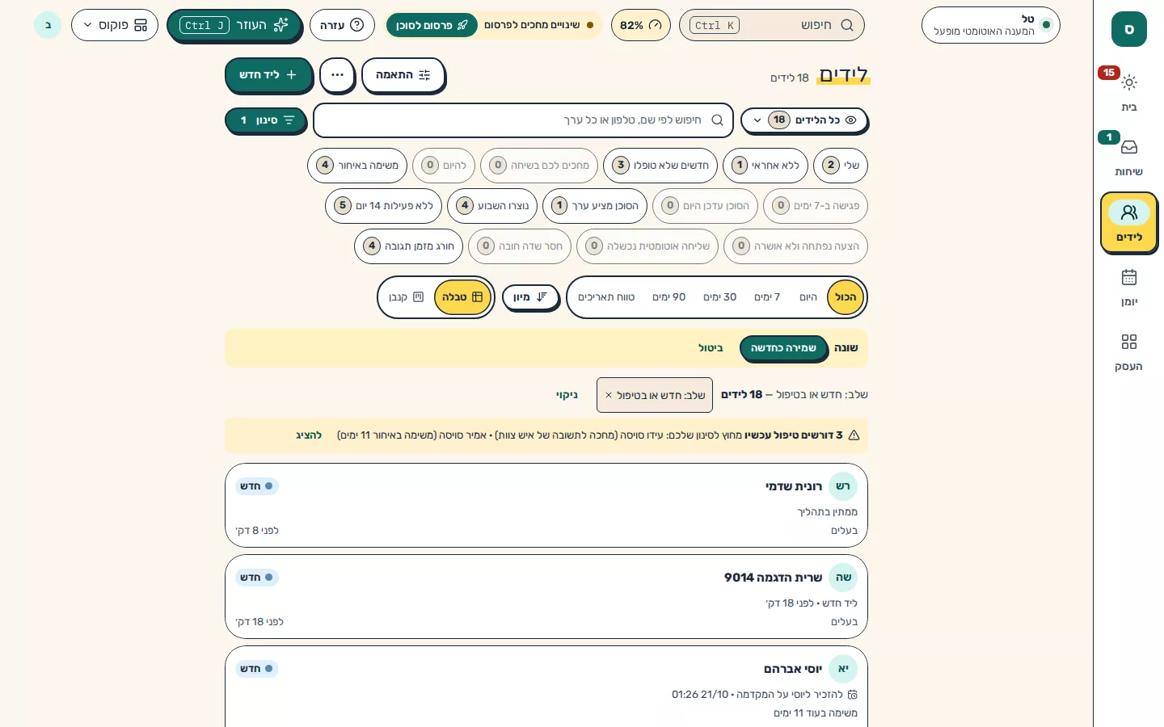Click the להציג link in alert banner
The image size is (1164, 727).
[x=309, y=435]
